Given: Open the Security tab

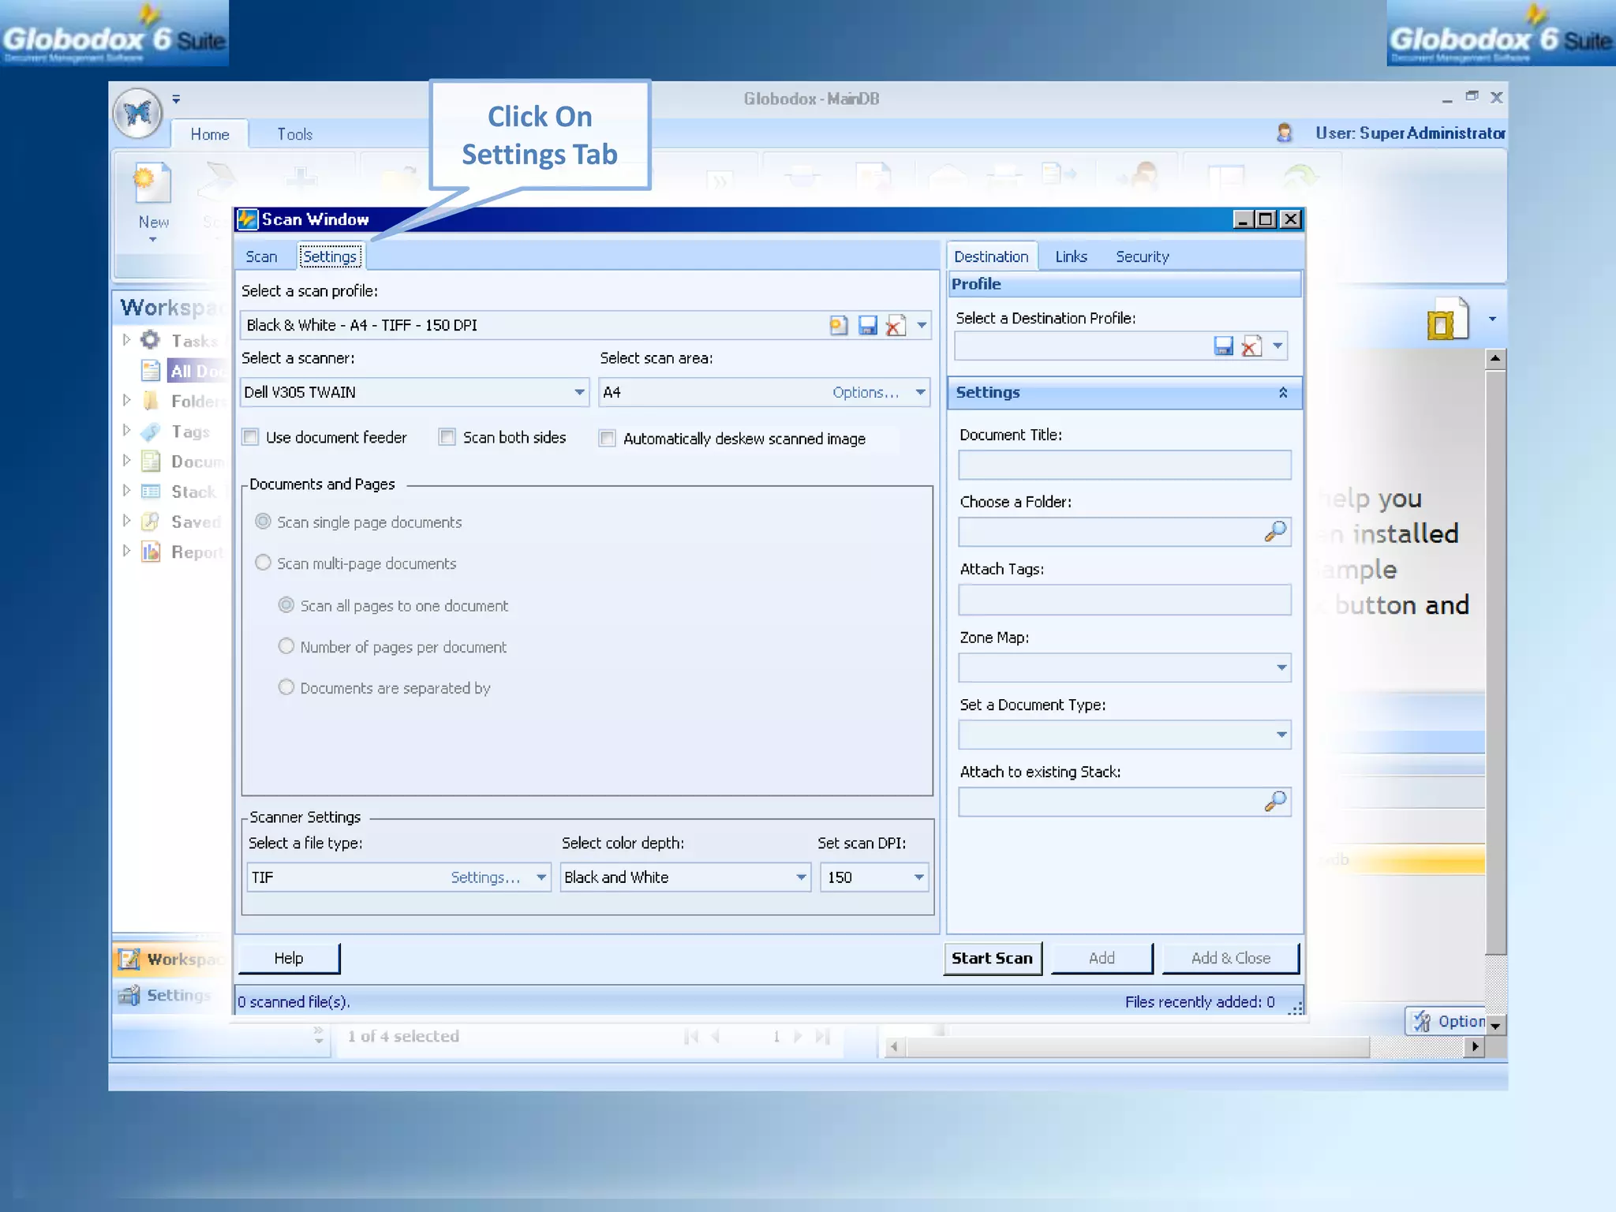Looking at the screenshot, I should (1142, 256).
